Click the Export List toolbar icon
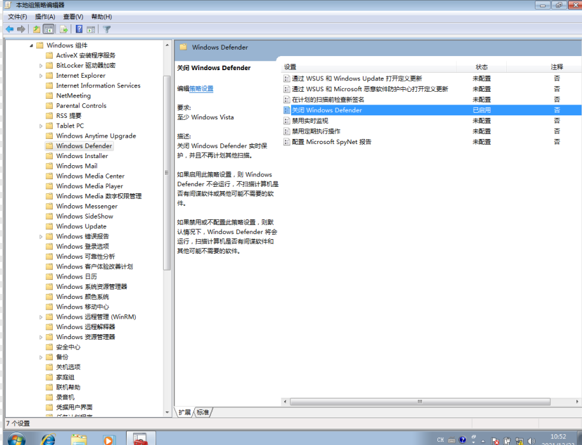Image resolution: width=582 pixels, height=445 pixels. 64,29
